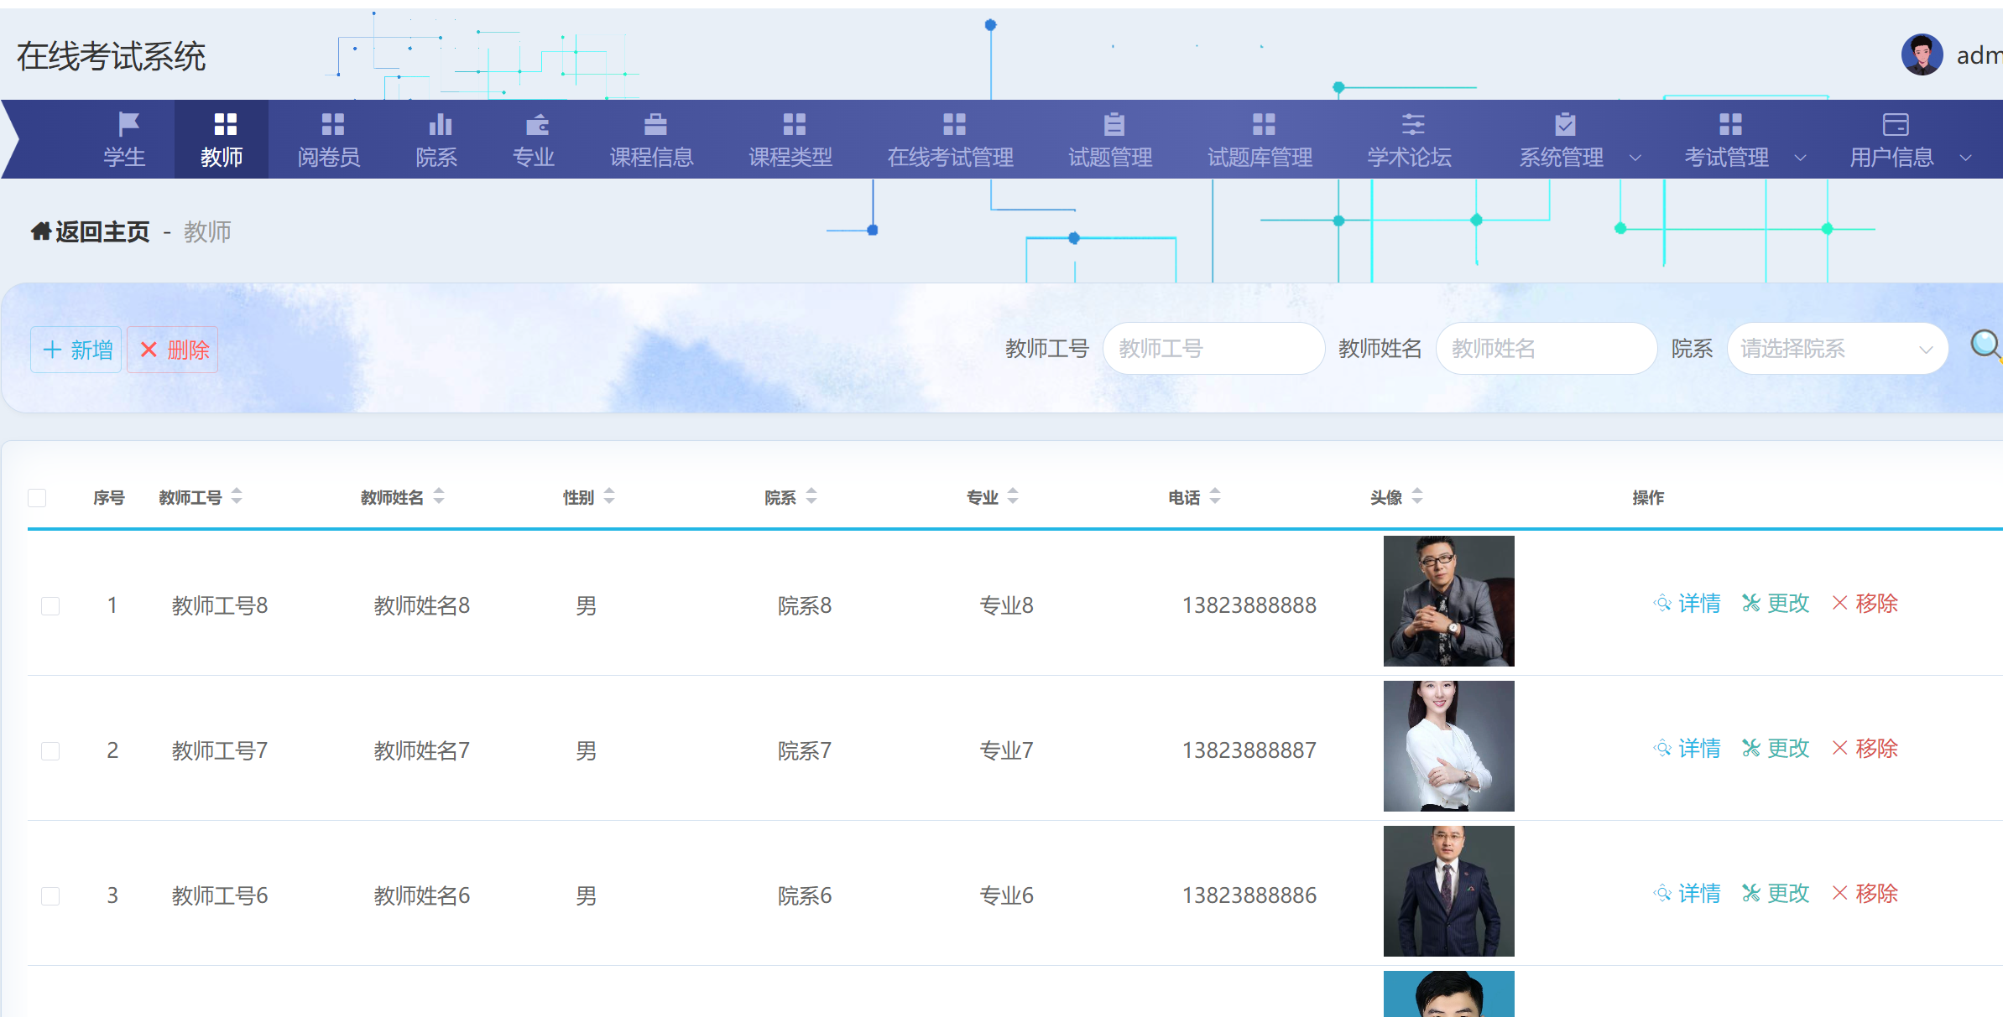
Task: Open avatar photo of 教师姓名7
Action: [x=1449, y=746]
